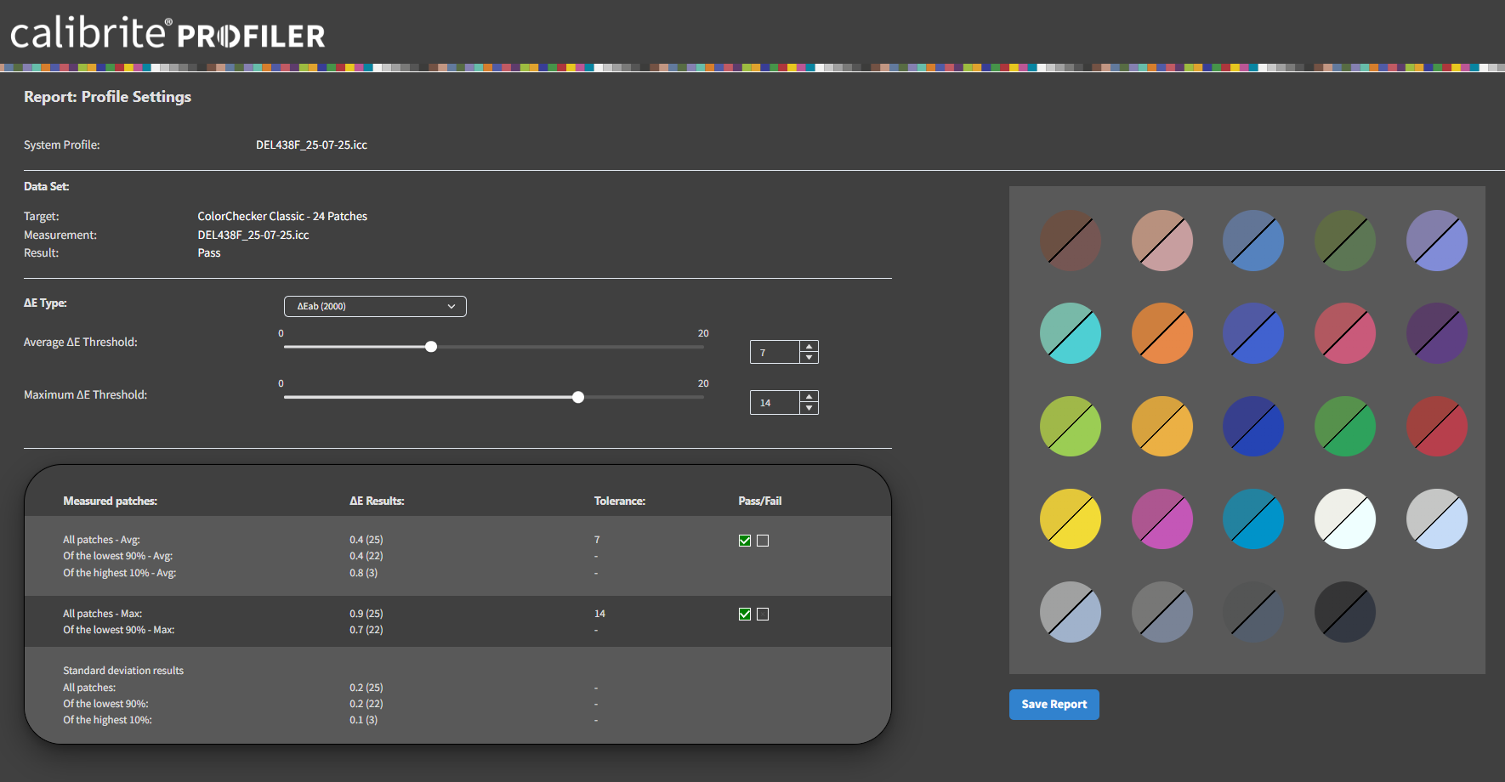Image resolution: width=1505 pixels, height=782 pixels.
Task: Click the Average ΔE Threshold slider handle
Action: (431, 347)
